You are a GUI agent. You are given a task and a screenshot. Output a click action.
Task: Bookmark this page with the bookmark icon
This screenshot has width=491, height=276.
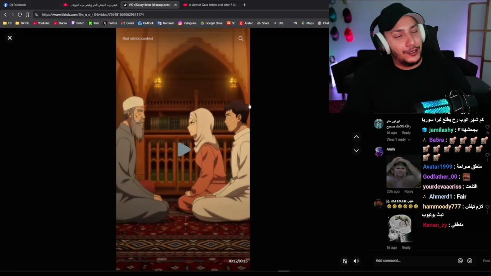tap(27, 15)
